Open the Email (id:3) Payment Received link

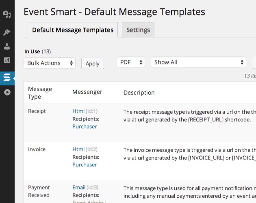coord(79,187)
